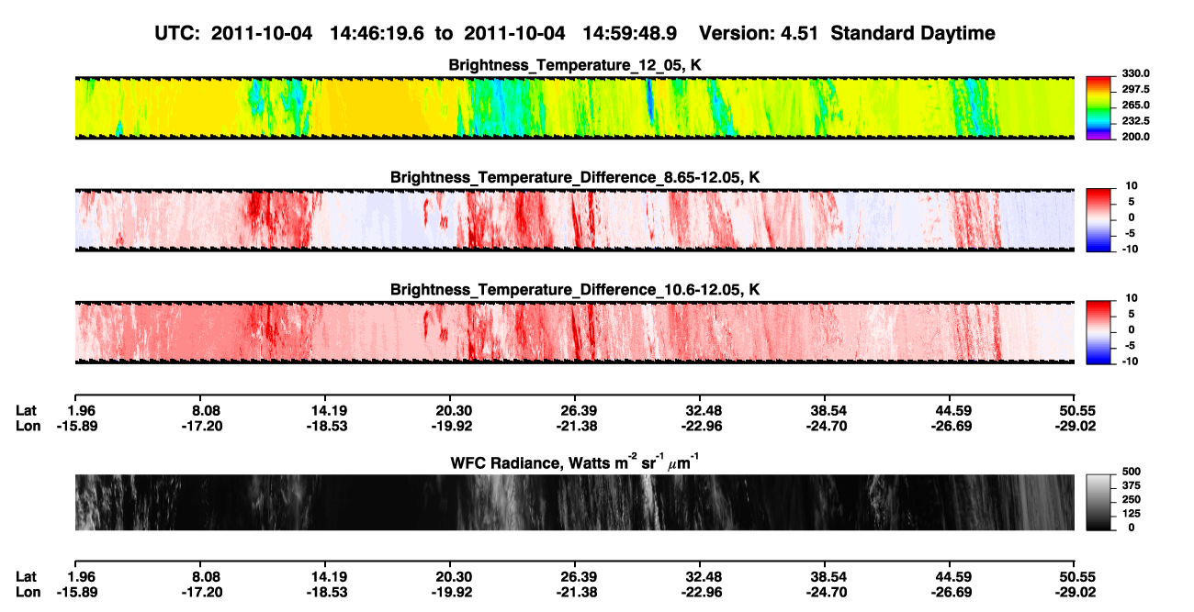
Task: Click the Brightness_Temperature_Difference_10.6-12.05 title
Action: pyautogui.click(x=575, y=290)
